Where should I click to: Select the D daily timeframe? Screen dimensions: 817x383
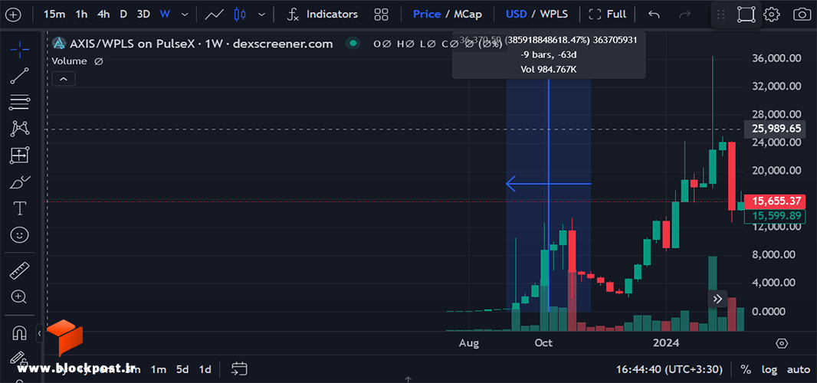123,15
